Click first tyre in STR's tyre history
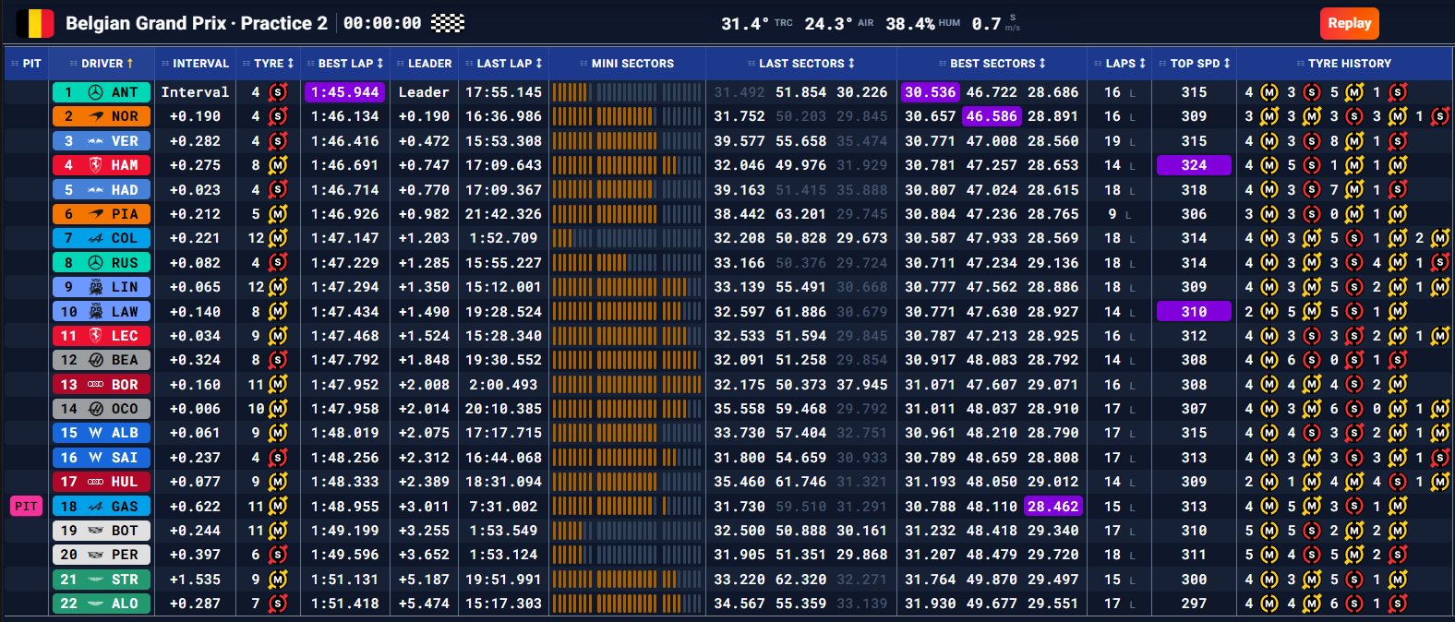This screenshot has width=1455, height=622. click(x=1269, y=580)
